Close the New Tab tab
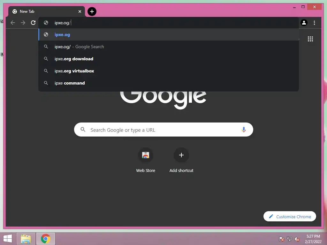The height and width of the screenshot is (245, 327). point(80,11)
